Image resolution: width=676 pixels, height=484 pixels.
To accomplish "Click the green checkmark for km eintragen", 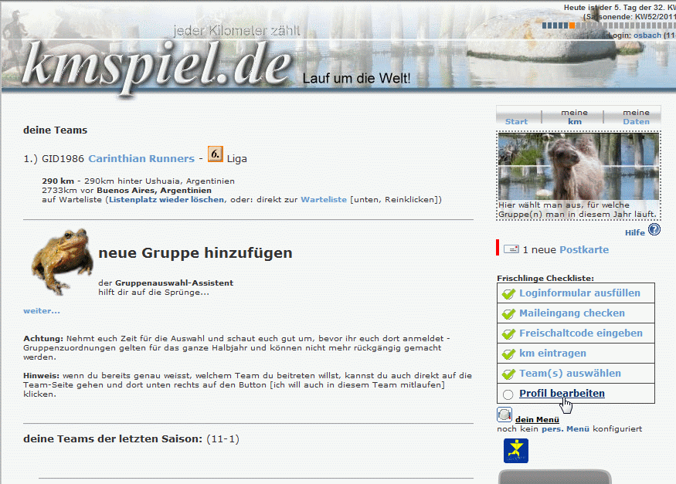I will pyautogui.click(x=508, y=354).
